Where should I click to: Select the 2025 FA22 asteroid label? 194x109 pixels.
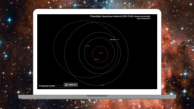click(113, 40)
